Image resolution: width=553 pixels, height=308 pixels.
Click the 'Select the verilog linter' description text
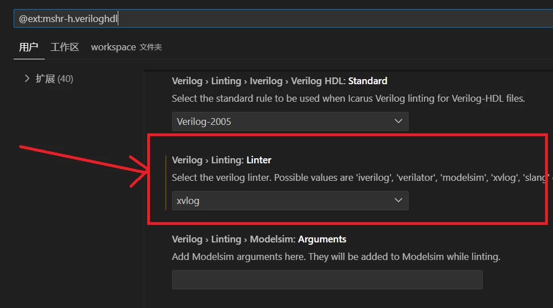click(360, 177)
